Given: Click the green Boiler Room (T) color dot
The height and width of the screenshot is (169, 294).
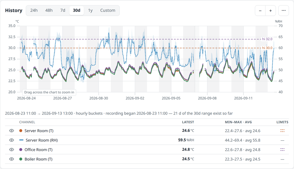Looking at the screenshot, I should tap(21, 159).
